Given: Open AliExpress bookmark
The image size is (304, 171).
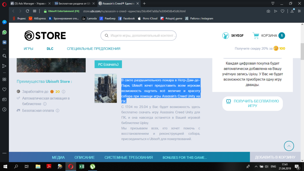Looking at the screenshot, I should (x=37, y=19).
